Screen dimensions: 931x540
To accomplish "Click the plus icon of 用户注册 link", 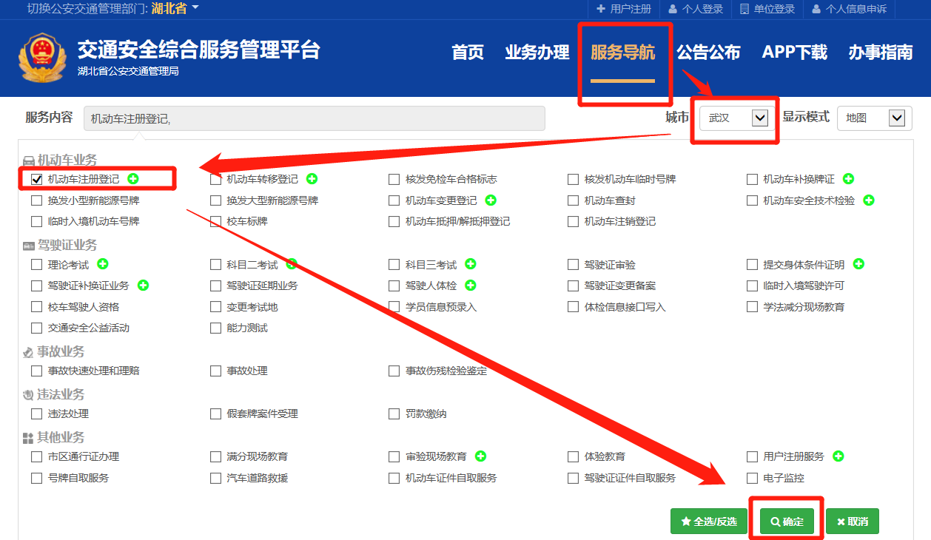I will point(601,9).
